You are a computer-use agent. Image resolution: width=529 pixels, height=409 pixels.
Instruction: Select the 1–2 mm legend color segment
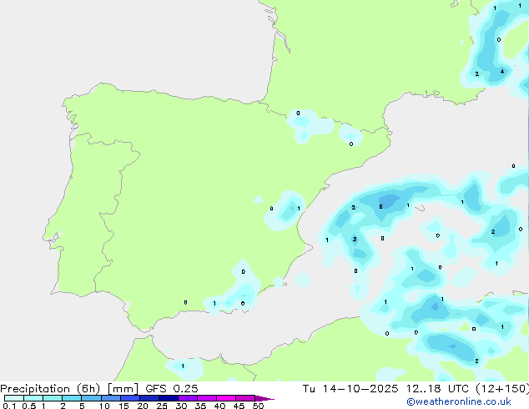pos(53,398)
